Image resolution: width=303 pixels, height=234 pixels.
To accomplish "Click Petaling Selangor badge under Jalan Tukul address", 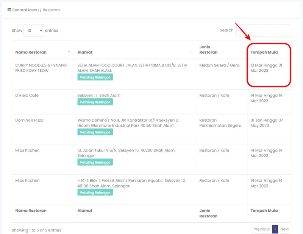I will click(95, 162).
